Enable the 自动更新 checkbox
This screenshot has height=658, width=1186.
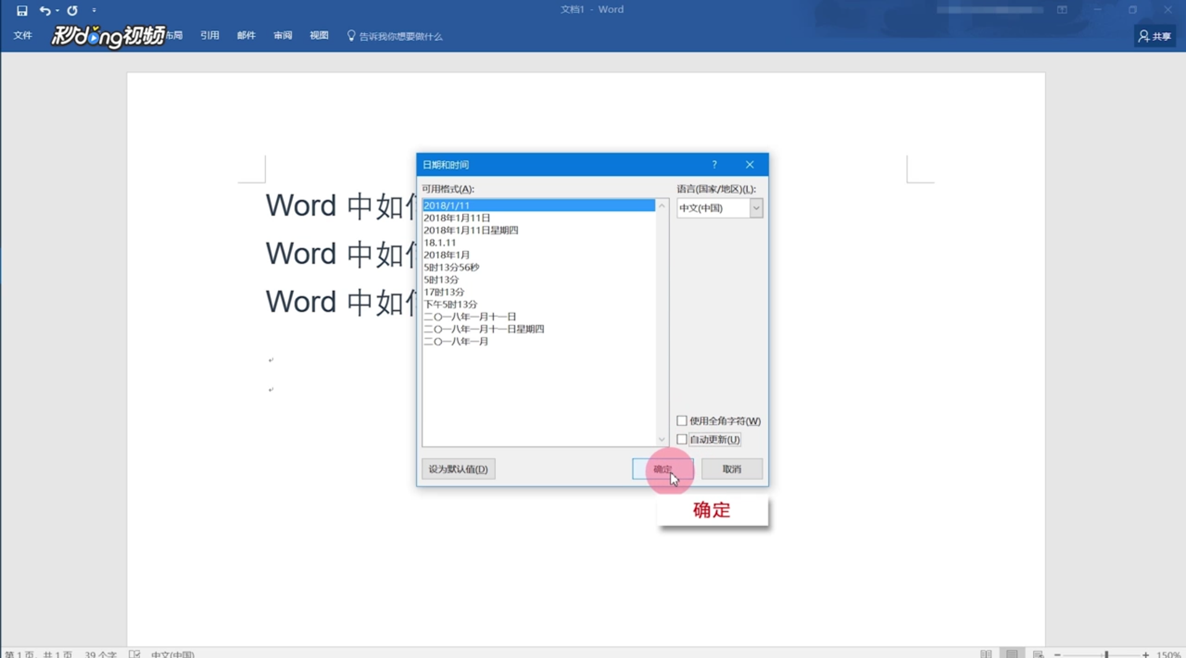coord(682,439)
